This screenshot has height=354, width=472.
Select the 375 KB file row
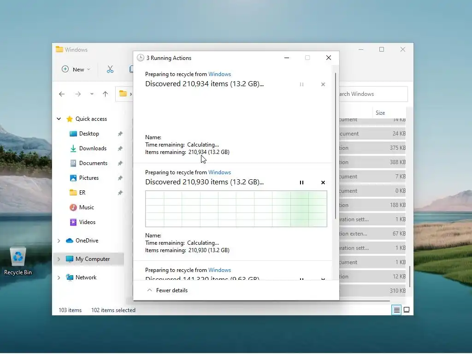coord(372,148)
